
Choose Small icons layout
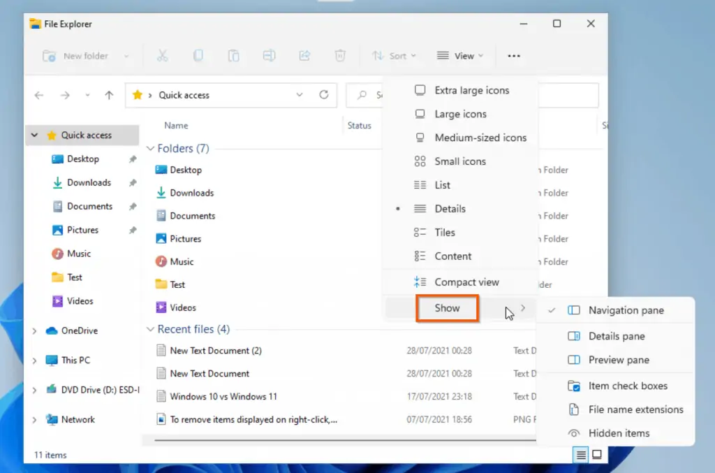click(x=460, y=161)
